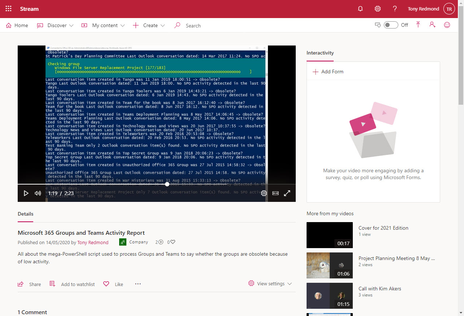Click the invite people icon
This screenshot has height=316, width=464.
coord(432,25)
